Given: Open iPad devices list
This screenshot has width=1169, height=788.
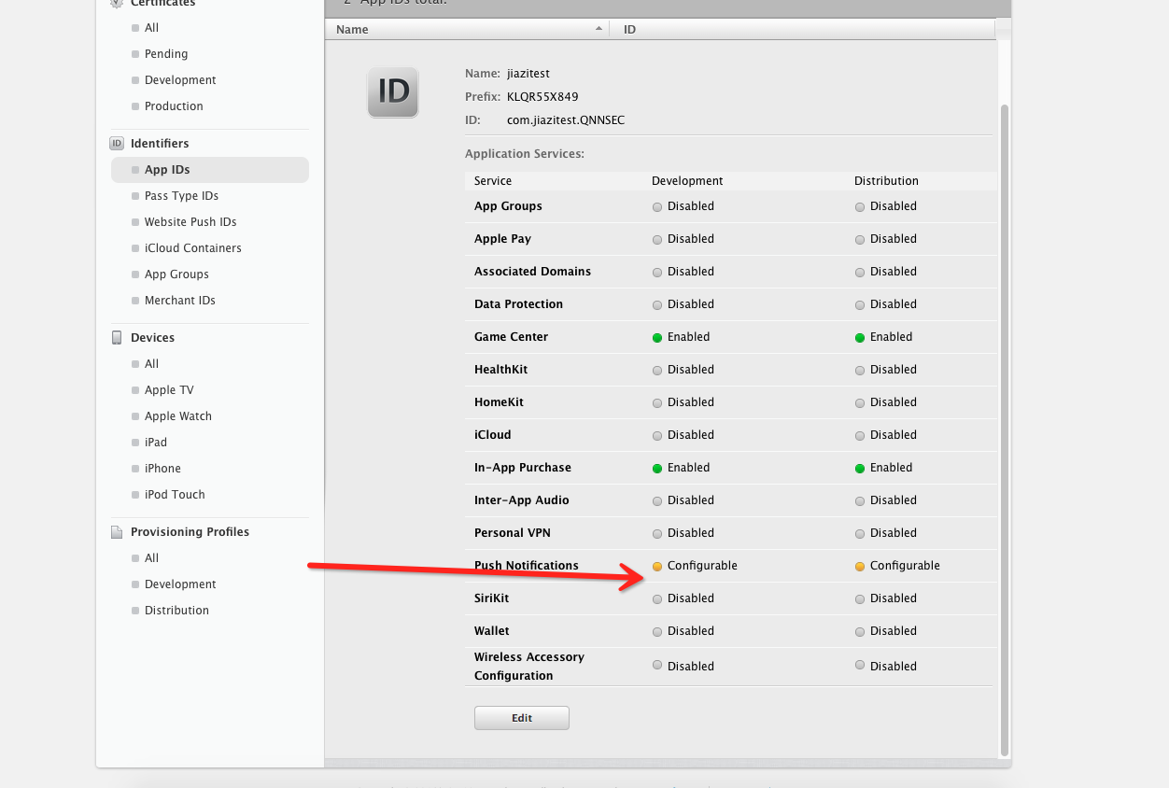Looking at the screenshot, I should click(156, 443).
